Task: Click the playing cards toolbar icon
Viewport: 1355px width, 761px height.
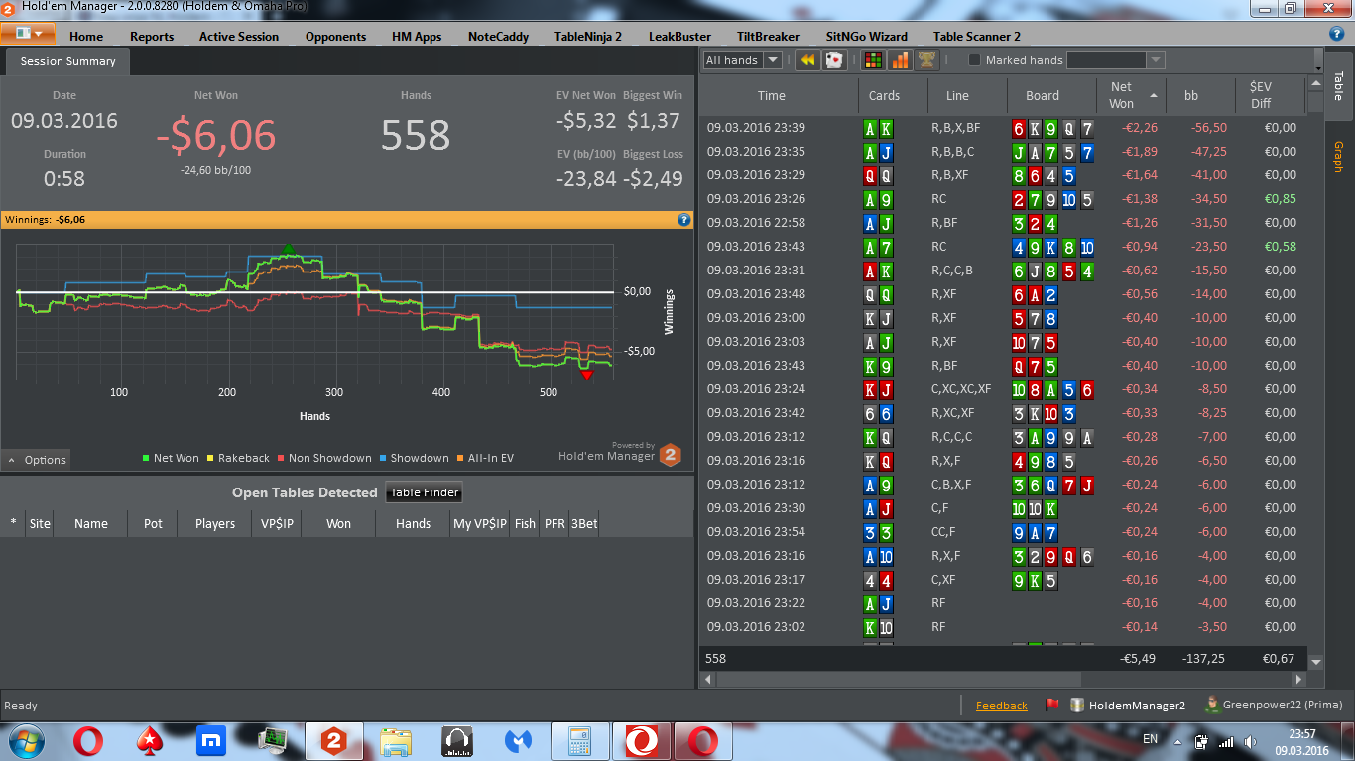Action: [834, 60]
